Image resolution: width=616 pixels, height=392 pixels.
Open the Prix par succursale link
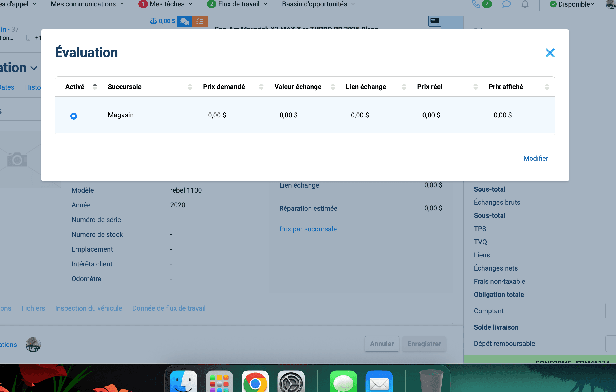308,229
